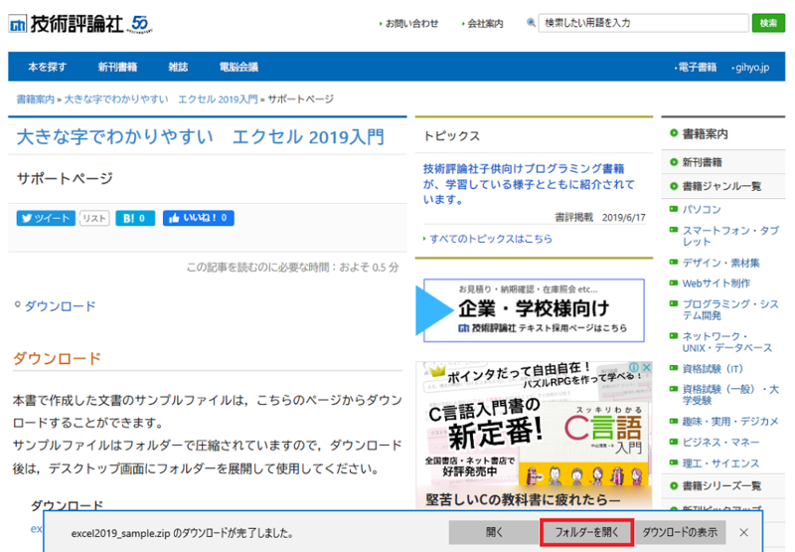795x552 pixels.
Task: Click the 書籍案内 breadcrumb link
Action: [x=35, y=98]
